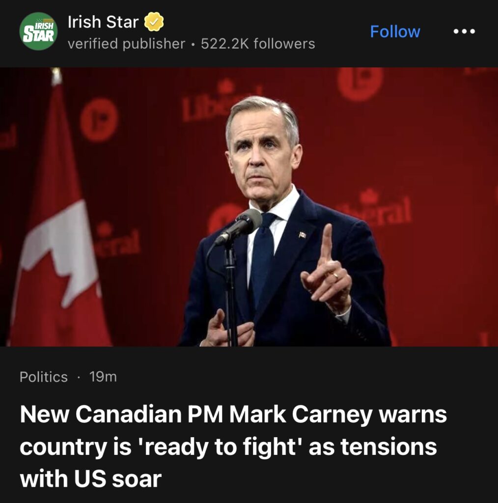View the 522.2K followers count
498x503 pixels.
click(x=258, y=44)
